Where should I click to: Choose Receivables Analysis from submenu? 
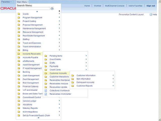coord(59,84)
